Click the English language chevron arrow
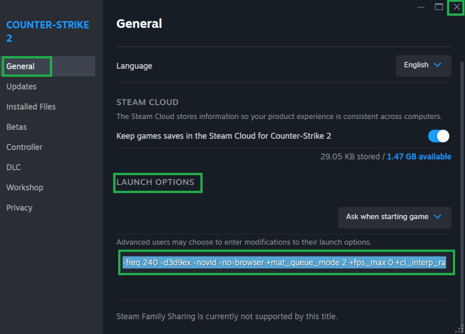The width and height of the screenshot is (465, 334). pyautogui.click(x=438, y=65)
